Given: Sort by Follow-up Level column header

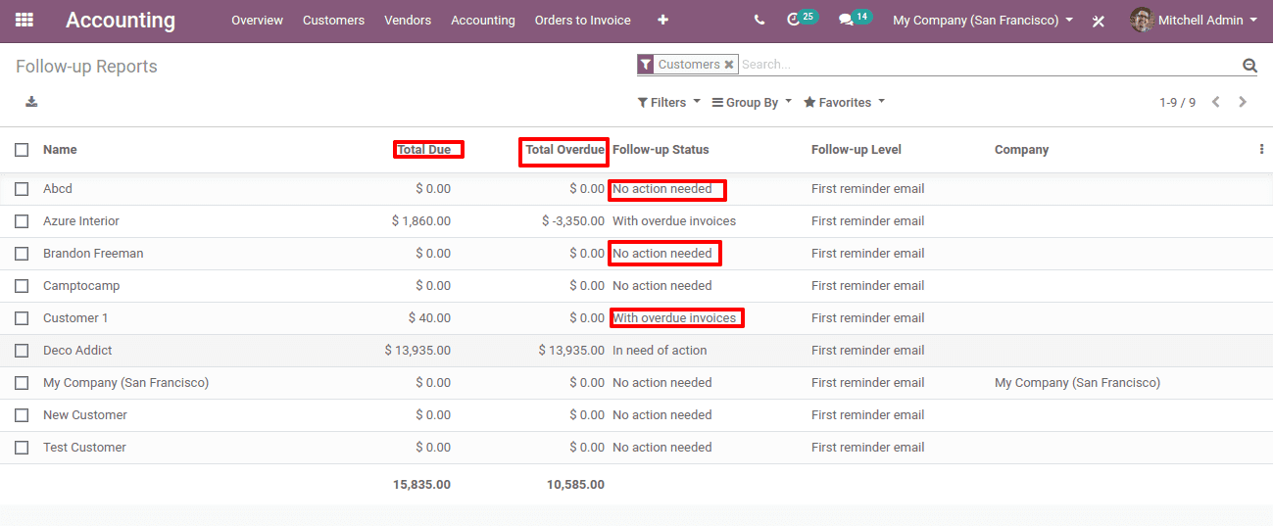Looking at the screenshot, I should click(x=857, y=150).
